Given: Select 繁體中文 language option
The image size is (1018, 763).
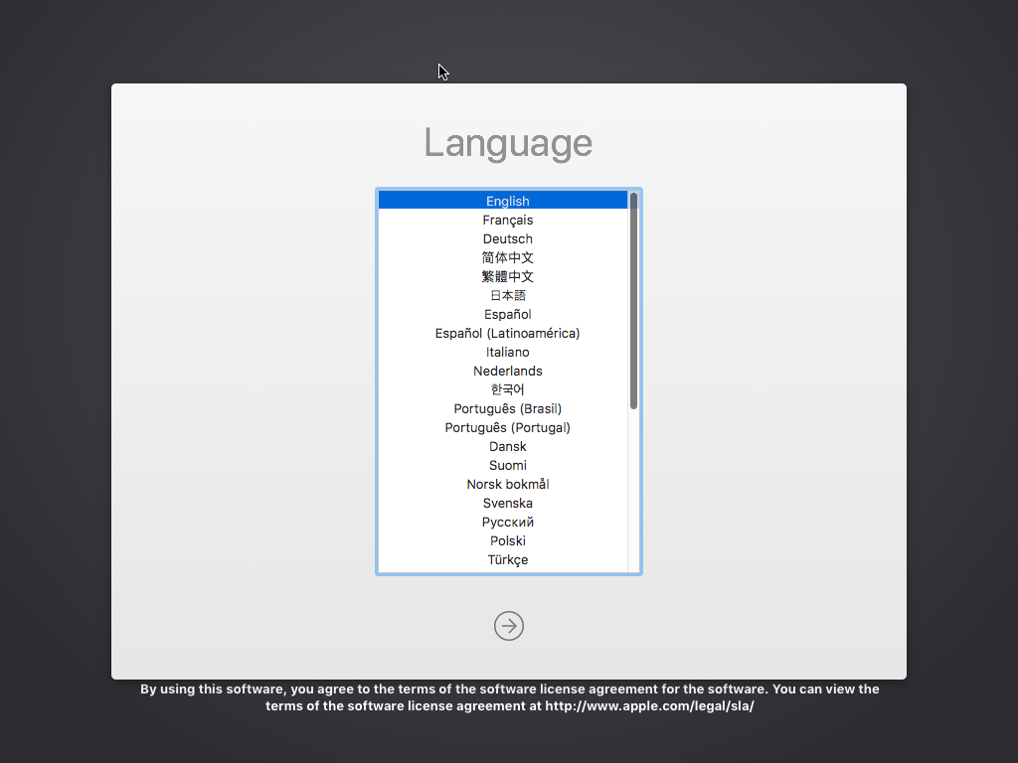Looking at the screenshot, I should click(507, 276).
